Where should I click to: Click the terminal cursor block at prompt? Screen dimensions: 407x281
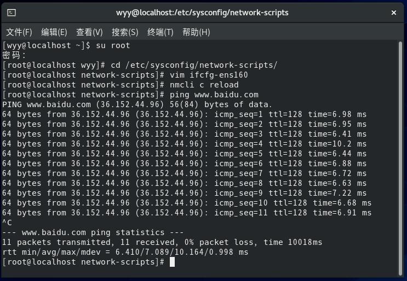[172, 262]
